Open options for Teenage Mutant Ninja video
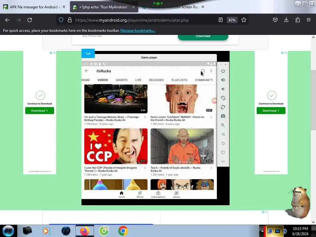316x237 pixels. 145,117
